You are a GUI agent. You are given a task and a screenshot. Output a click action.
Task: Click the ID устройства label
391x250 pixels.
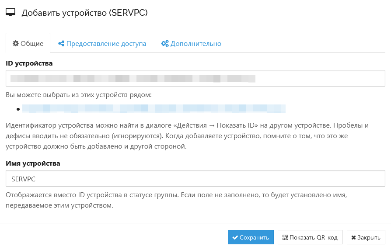click(x=29, y=63)
